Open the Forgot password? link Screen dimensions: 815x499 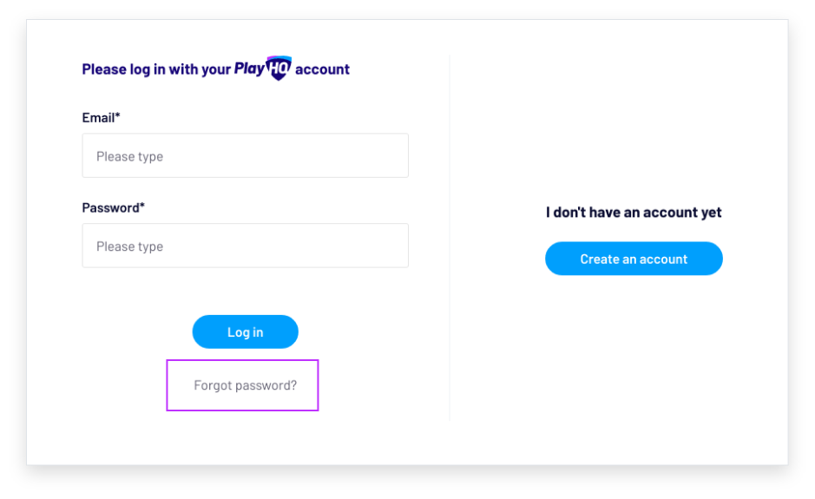(245, 385)
